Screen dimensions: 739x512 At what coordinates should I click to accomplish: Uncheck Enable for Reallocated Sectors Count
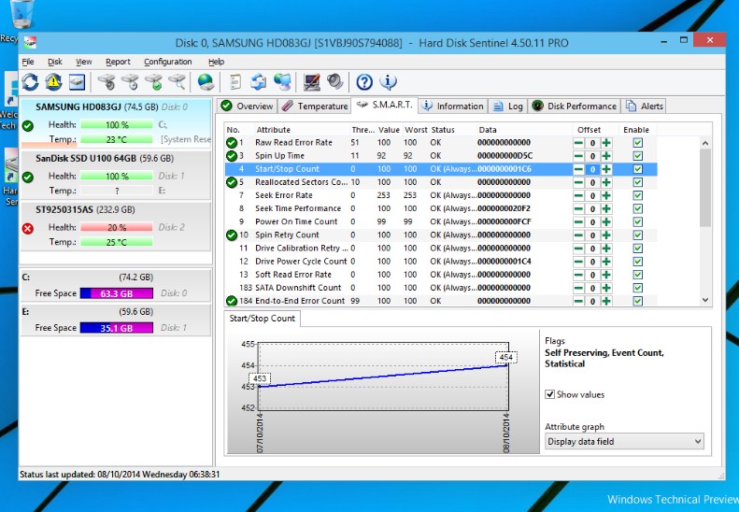pos(638,182)
